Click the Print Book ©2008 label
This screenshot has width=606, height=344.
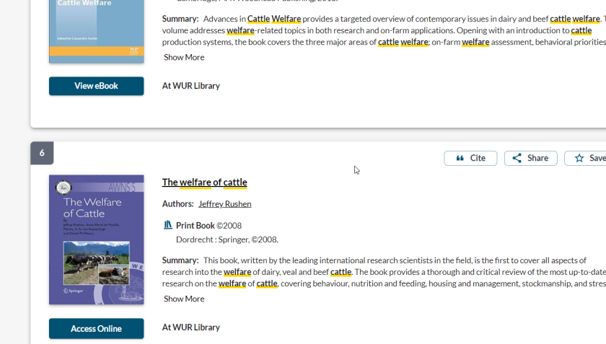(x=208, y=226)
